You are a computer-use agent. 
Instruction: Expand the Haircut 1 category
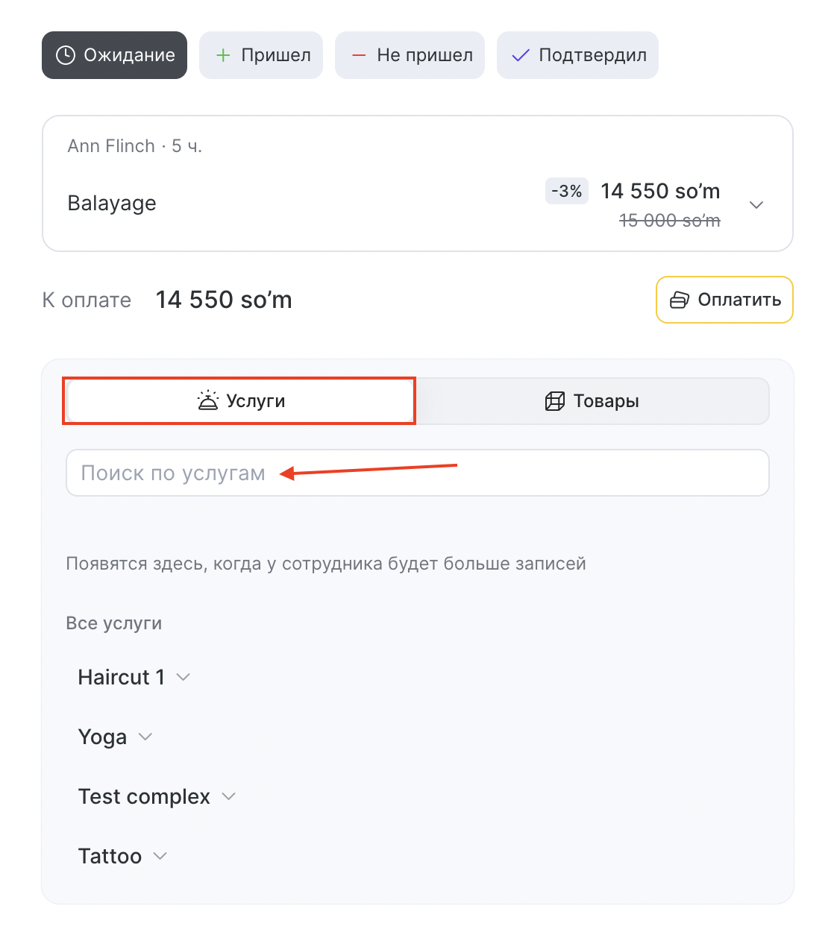(x=184, y=677)
